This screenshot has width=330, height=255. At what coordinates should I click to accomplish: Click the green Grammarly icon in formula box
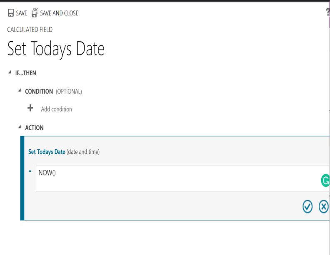[325, 181]
